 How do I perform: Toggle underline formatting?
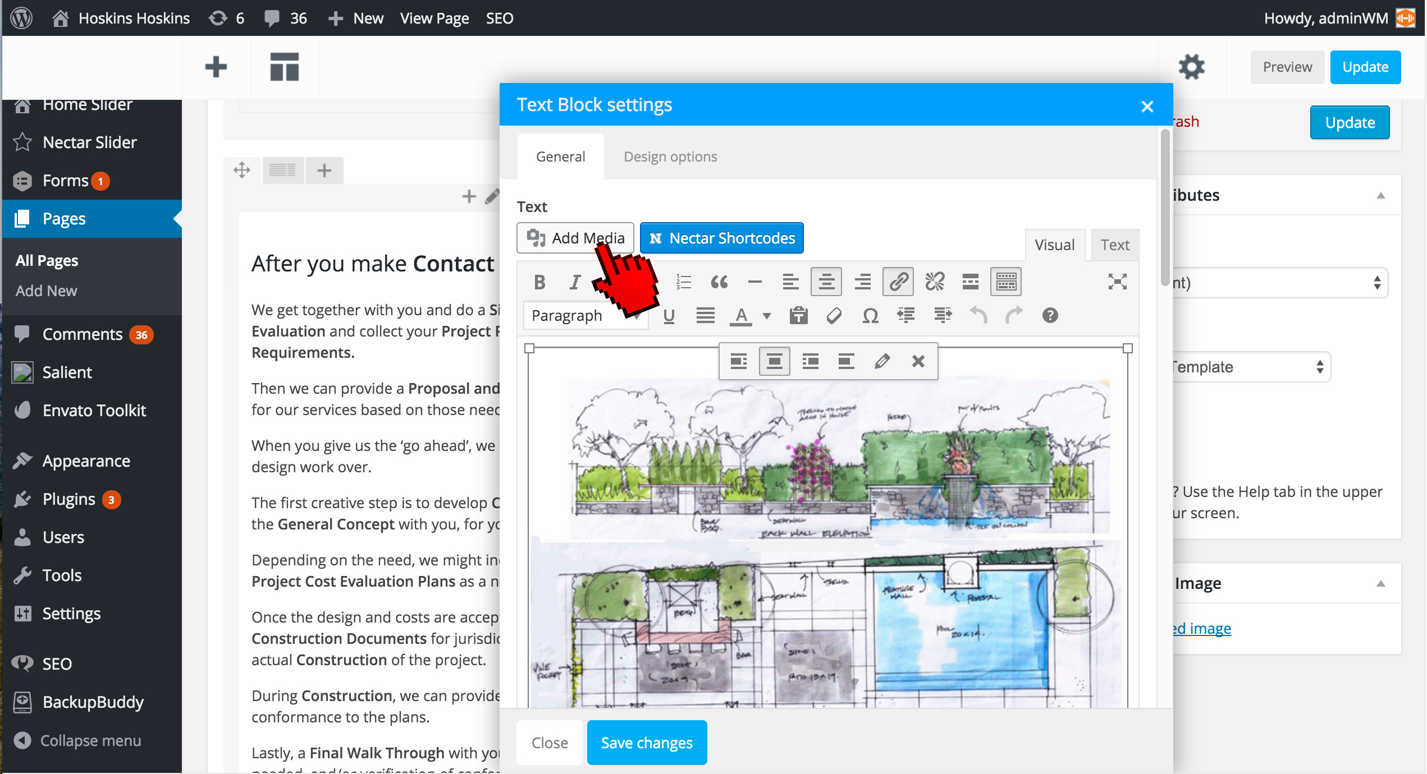tap(669, 316)
